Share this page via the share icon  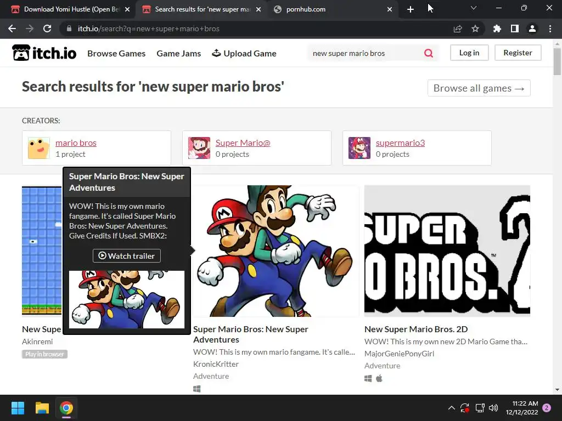click(x=458, y=29)
